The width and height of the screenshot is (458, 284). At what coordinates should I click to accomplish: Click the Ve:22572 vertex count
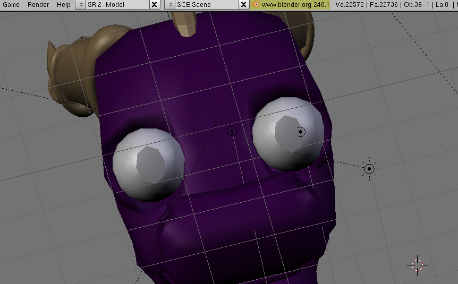click(x=350, y=5)
